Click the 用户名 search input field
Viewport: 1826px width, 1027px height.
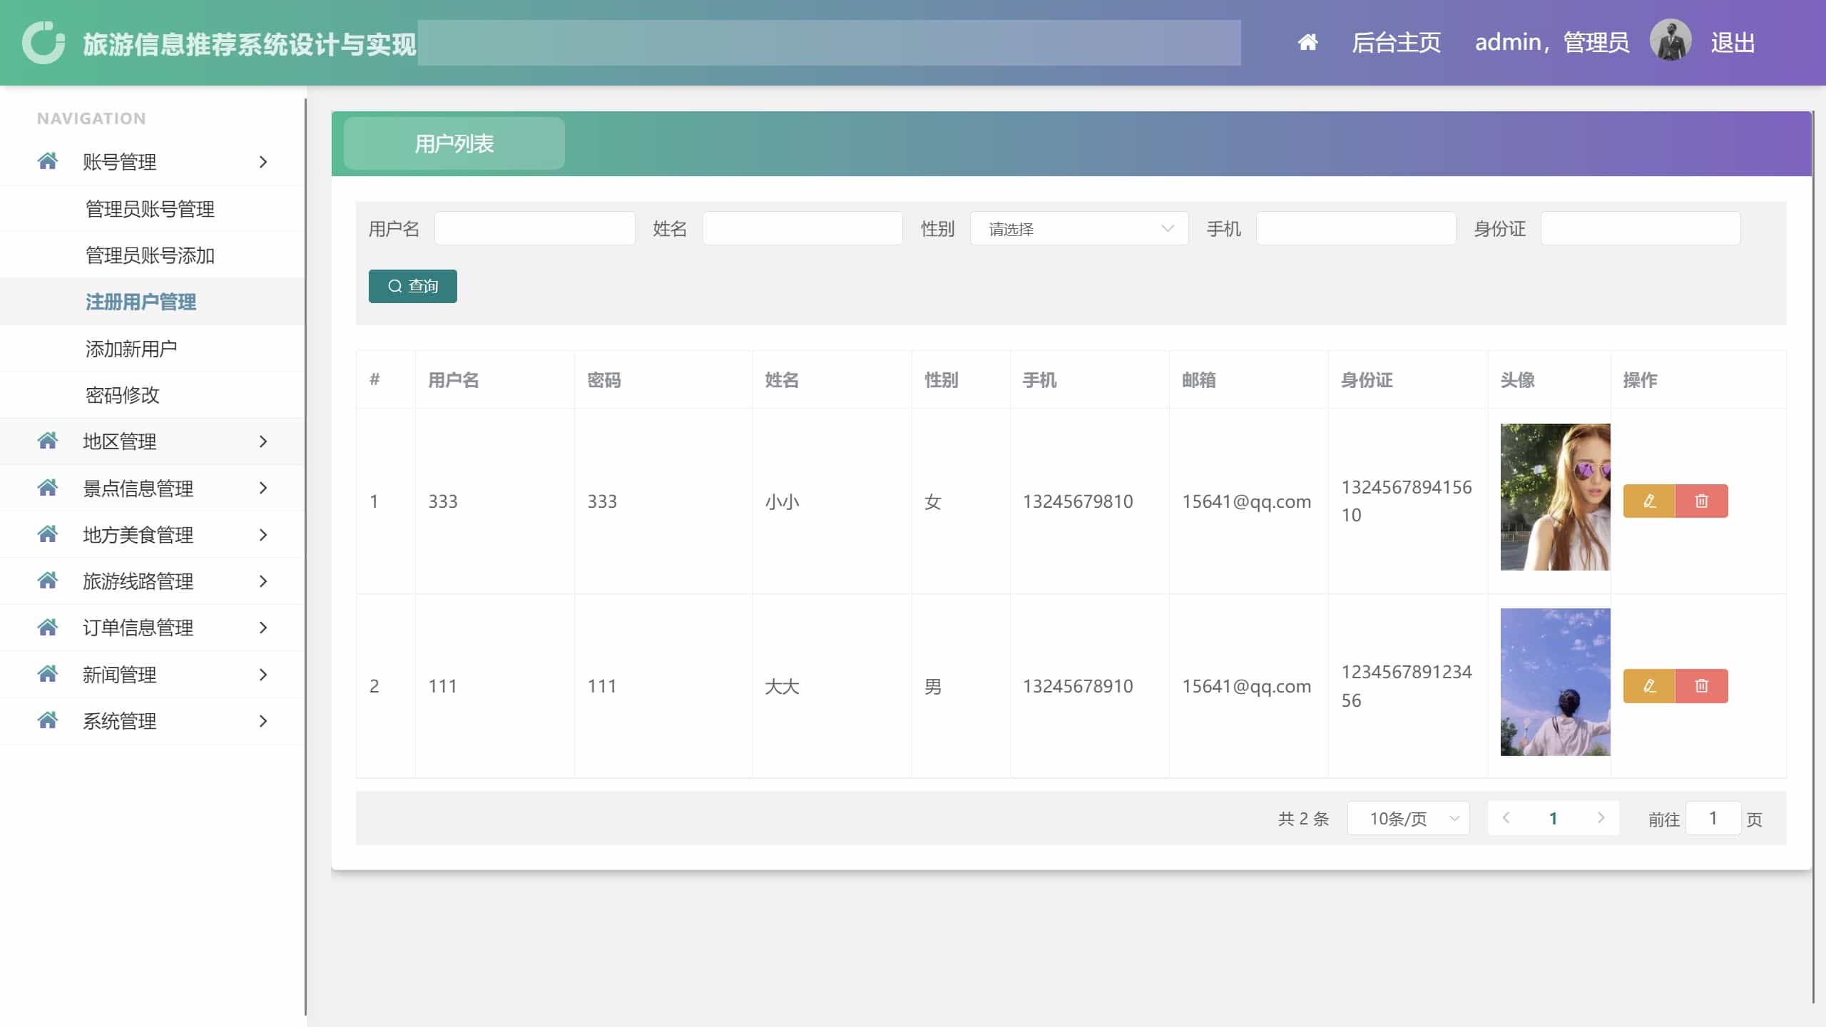coord(535,229)
